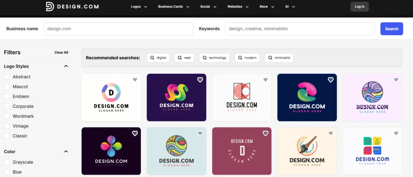Favorite the paintbrush logo card heart
The image size is (413, 177).
(331, 133)
